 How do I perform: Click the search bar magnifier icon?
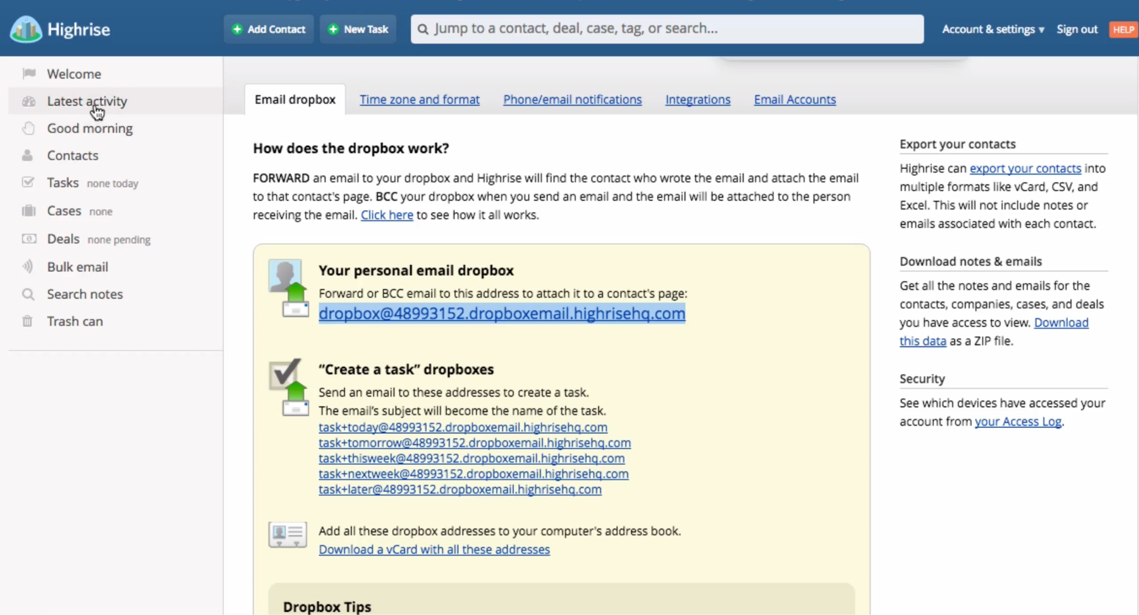[423, 29]
